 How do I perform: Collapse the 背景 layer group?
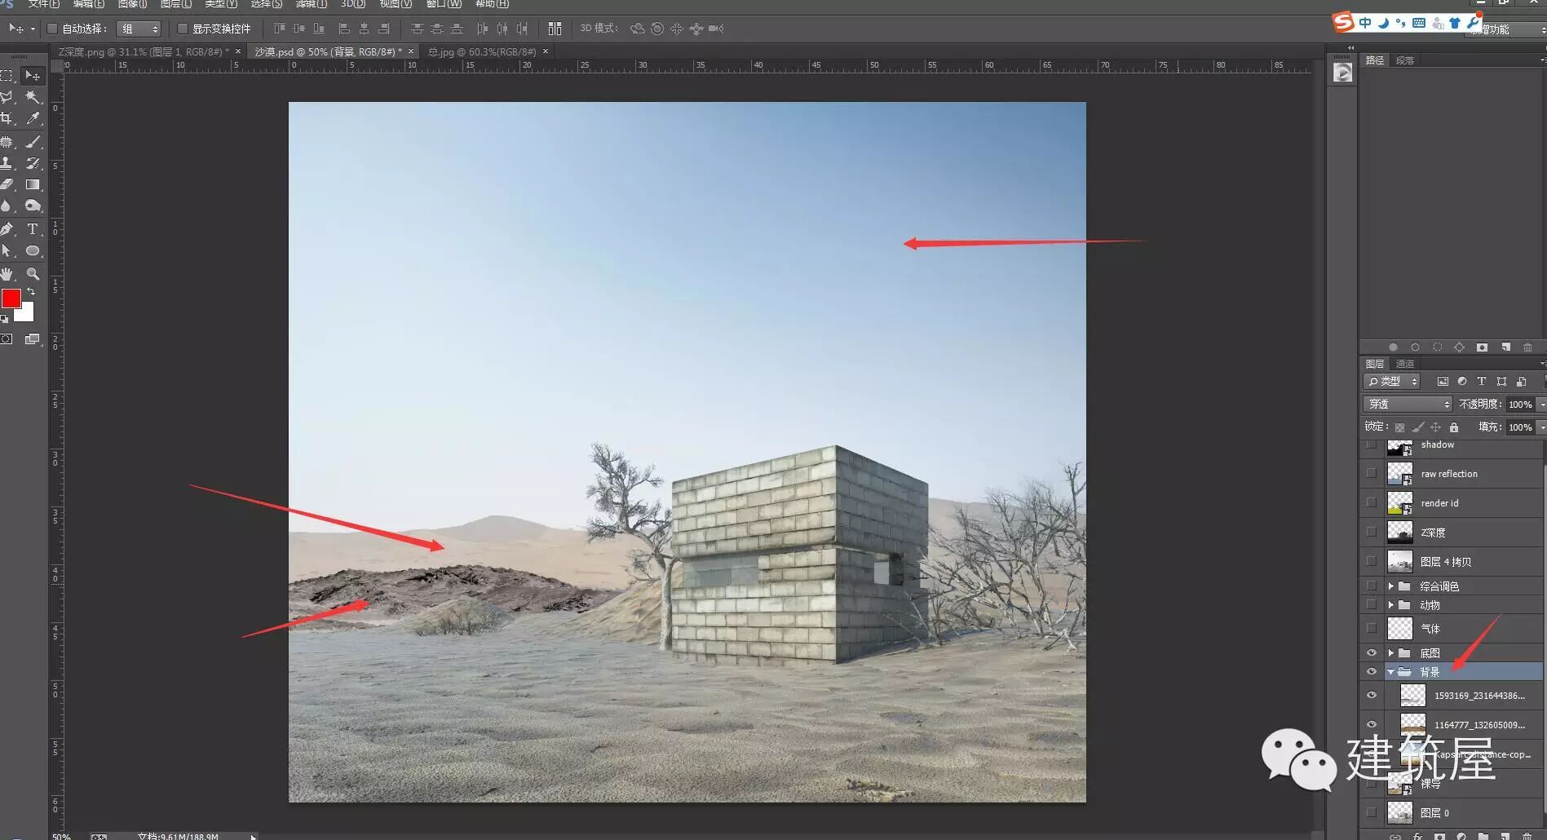tap(1391, 672)
